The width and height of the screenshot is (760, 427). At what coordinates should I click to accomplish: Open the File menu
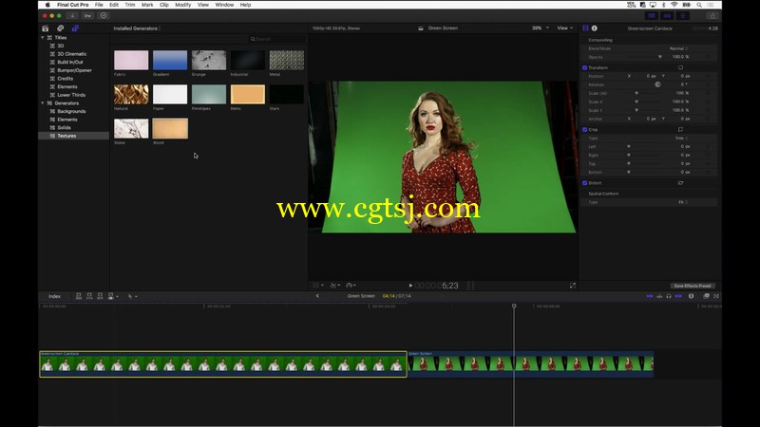pyautogui.click(x=99, y=5)
